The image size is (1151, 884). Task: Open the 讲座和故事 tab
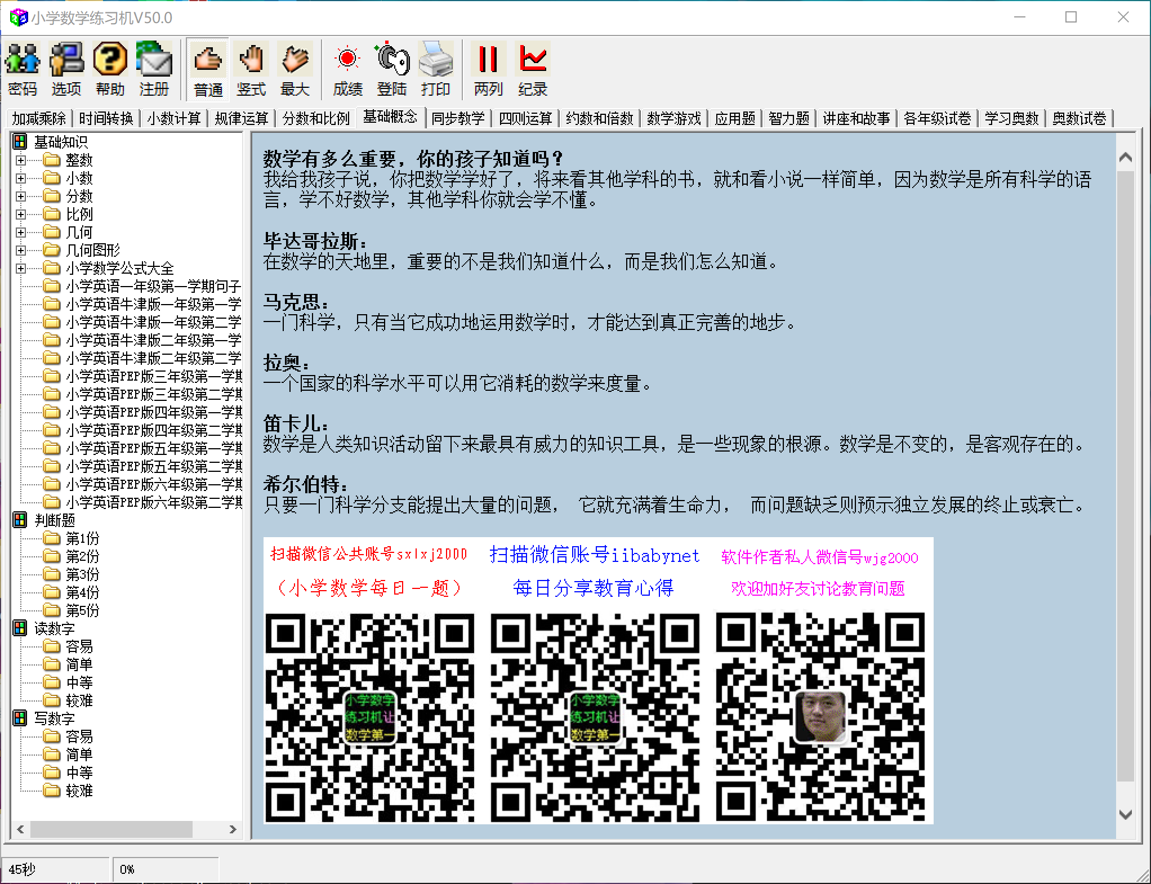[856, 118]
